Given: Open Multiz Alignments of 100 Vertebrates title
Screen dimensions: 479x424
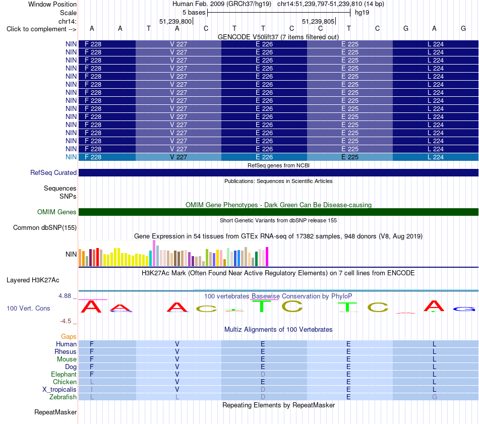Looking at the screenshot, I should (278, 329).
